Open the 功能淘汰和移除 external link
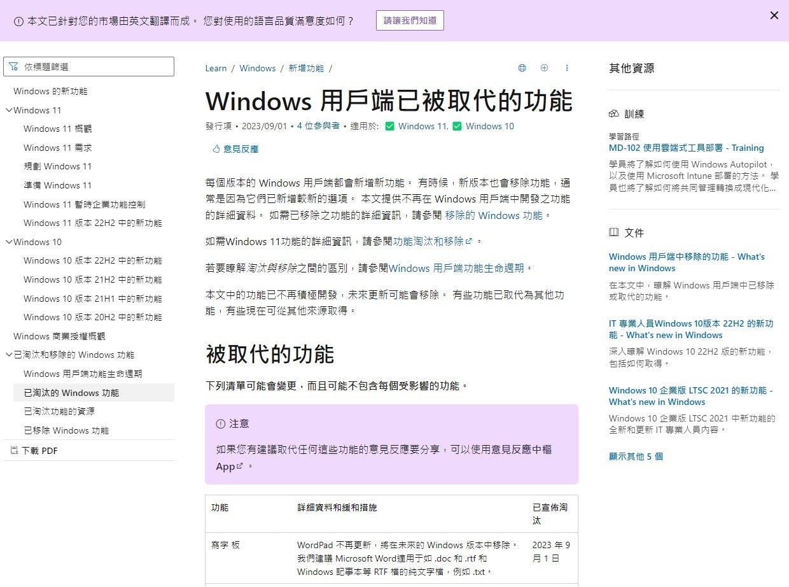789x587 pixels. point(432,241)
